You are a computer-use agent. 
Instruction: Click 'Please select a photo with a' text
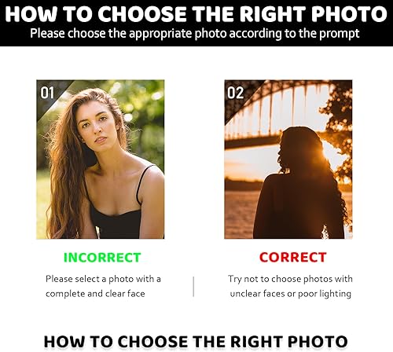click(x=103, y=279)
